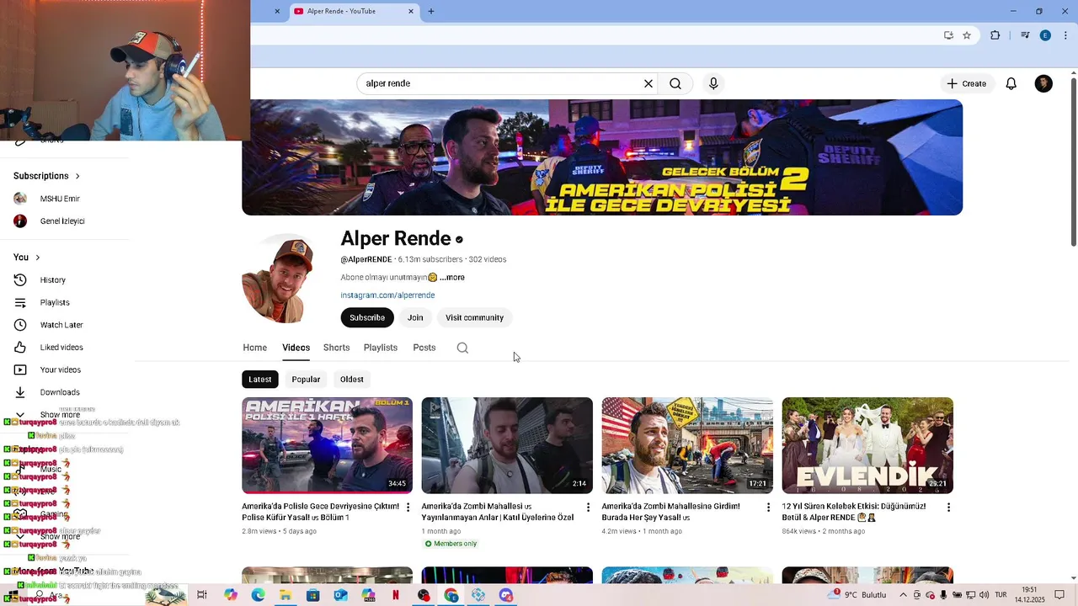Click the YouTube search magnifier button
This screenshot has width=1078, height=606.
(x=675, y=83)
